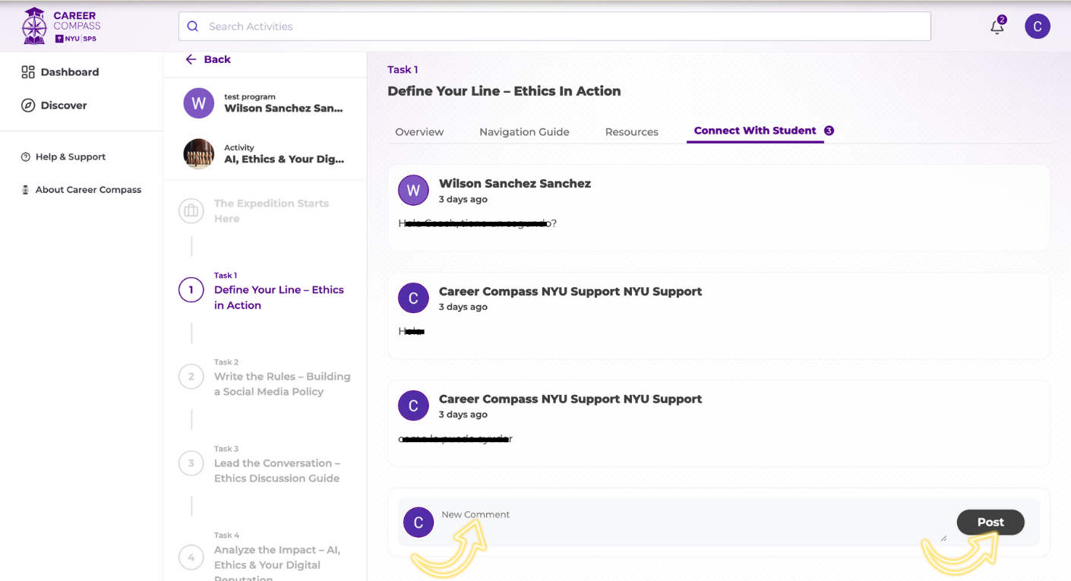Switch to the Resources tab
This screenshot has height=581, width=1071.
(631, 132)
